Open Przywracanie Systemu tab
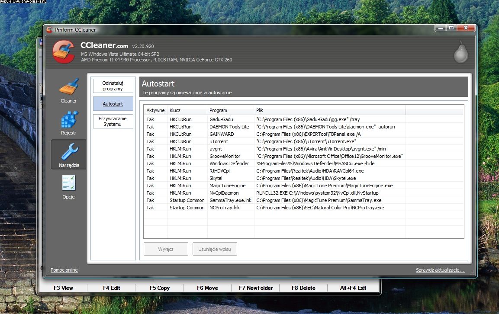Image resolution: width=499 pixels, height=314 pixels. [x=113, y=122]
